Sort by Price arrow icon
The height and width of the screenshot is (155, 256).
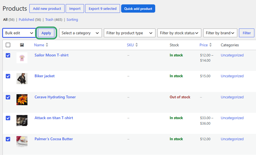point(211,45)
